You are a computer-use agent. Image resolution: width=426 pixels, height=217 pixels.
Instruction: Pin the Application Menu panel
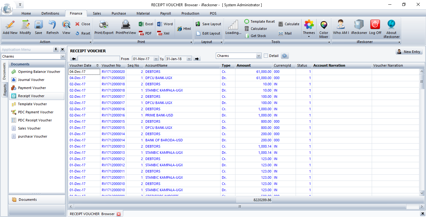click(56, 50)
